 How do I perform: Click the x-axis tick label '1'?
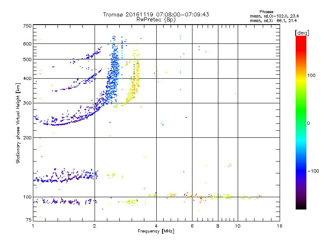coord(33,226)
